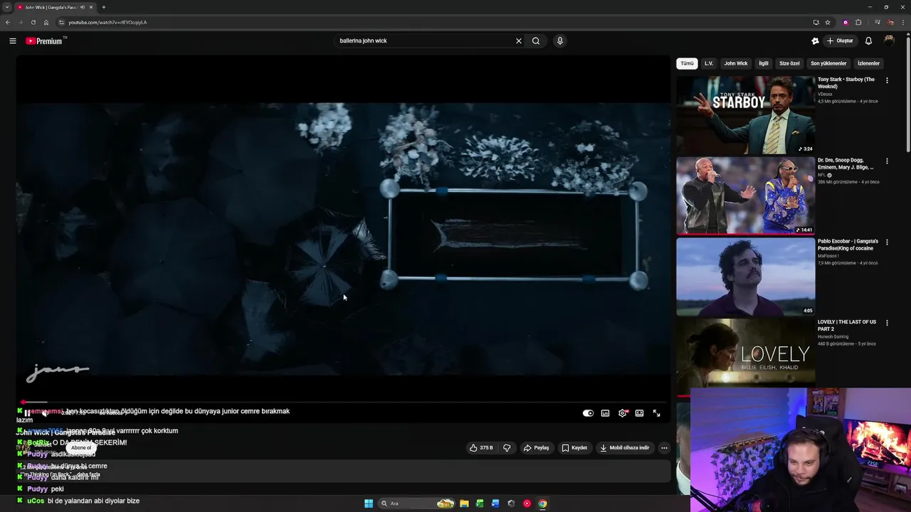
Task: Open Chrome media controls icon
Action: [x=877, y=22]
